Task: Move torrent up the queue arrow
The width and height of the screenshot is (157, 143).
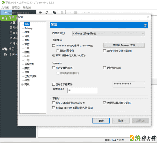Action: [x=84, y=13]
